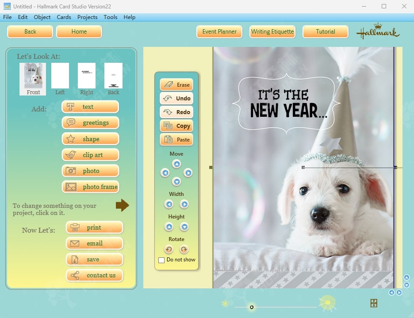
Task: Move the object up with the arrow
Action: [176, 164]
